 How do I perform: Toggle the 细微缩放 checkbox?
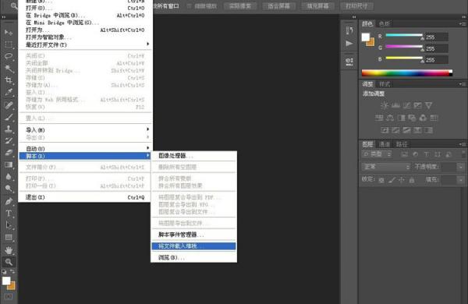[190, 6]
